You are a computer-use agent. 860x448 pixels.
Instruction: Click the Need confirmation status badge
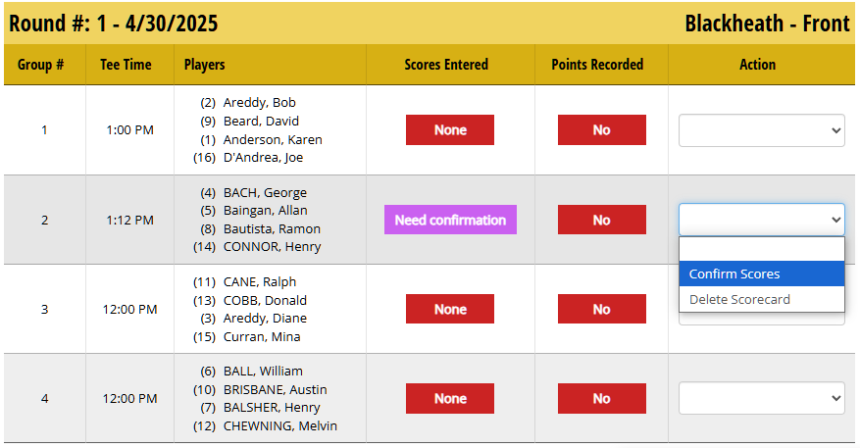point(450,220)
